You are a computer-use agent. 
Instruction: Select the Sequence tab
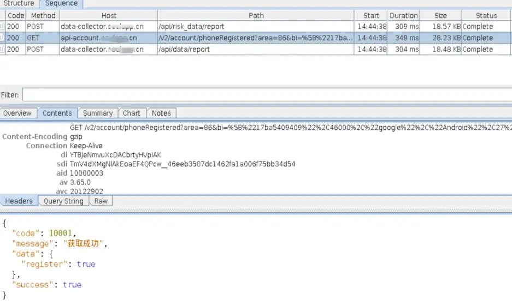click(61, 3)
